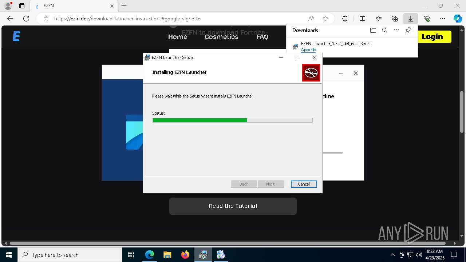
Task: Click the EZFN site logo
Action: (16, 36)
